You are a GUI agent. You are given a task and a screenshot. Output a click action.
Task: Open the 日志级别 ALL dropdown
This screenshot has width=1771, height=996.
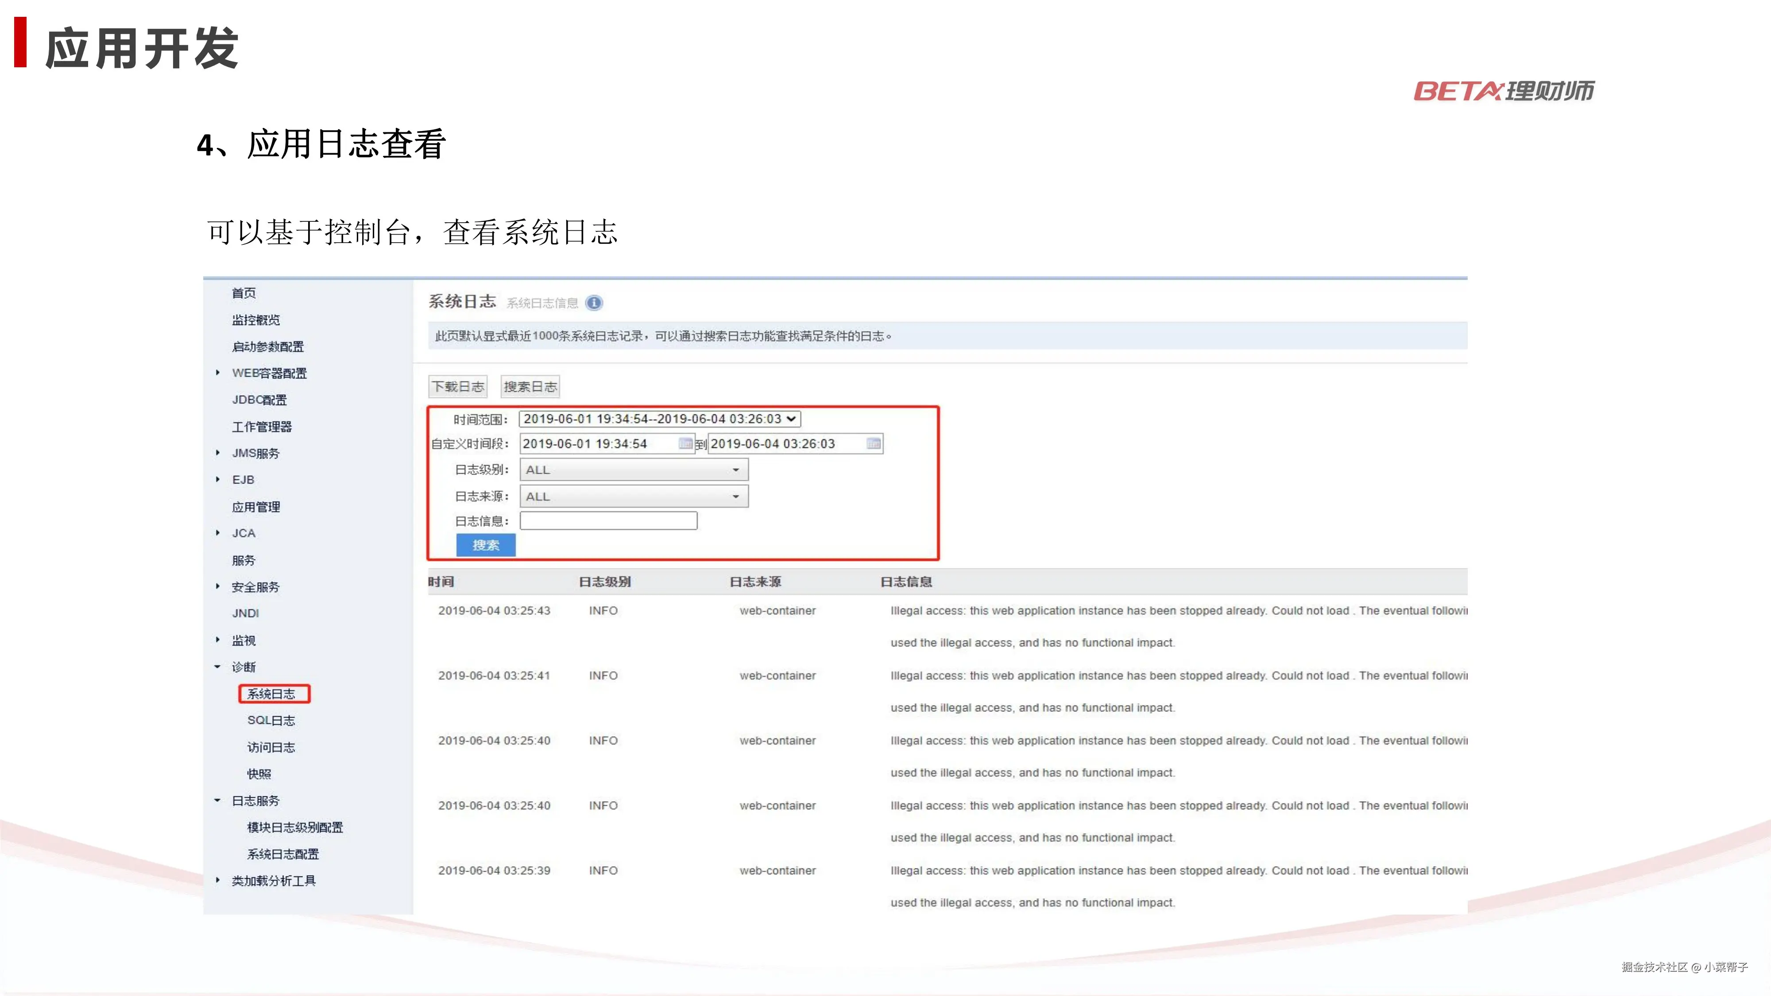tap(633, 470)
